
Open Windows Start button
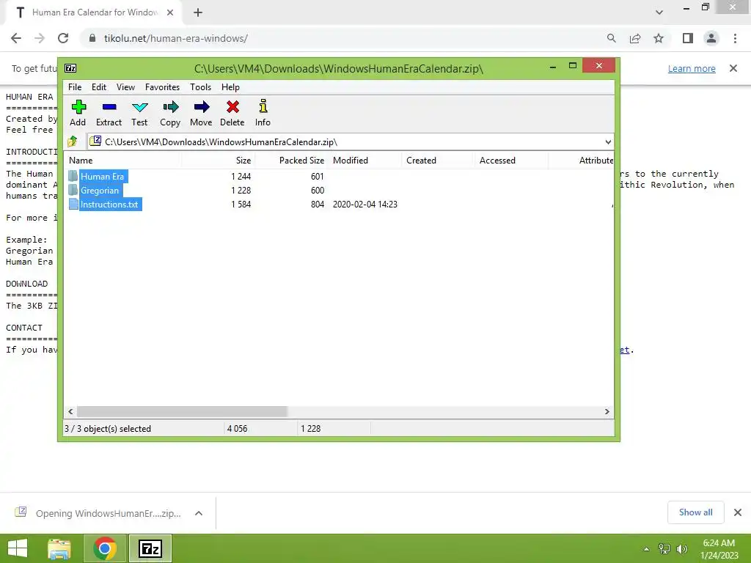[x=18, y=548]
